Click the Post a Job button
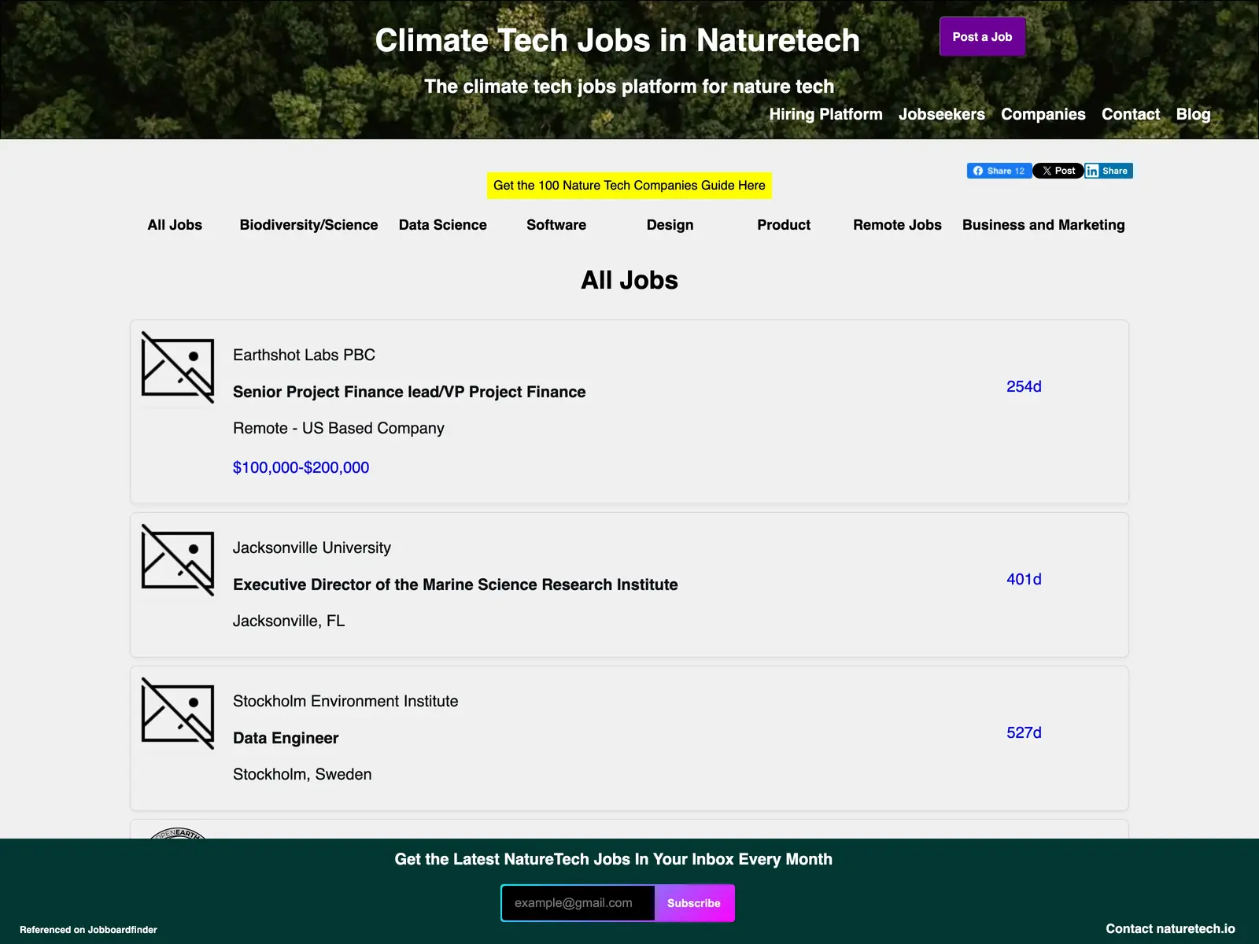The width and height of the screenshot is (1259, 944). click(x=982, y=37)
